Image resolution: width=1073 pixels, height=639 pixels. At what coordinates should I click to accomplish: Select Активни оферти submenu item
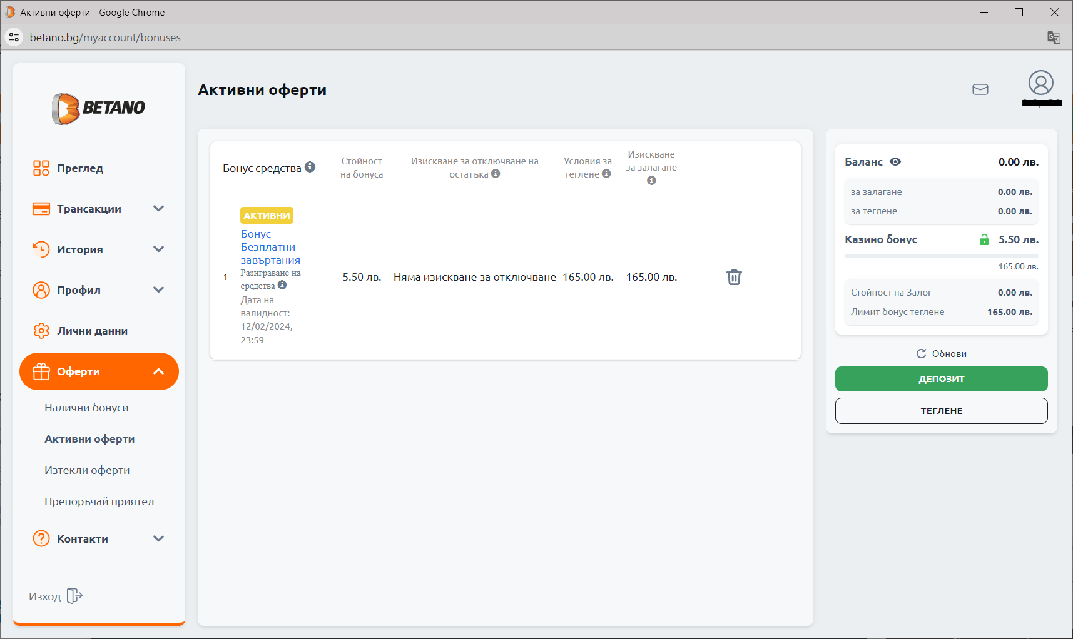tap(89, 439)
